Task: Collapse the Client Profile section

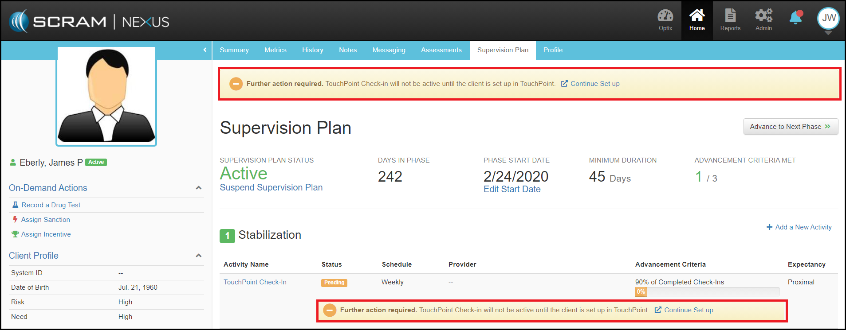Action: [198, 256]
